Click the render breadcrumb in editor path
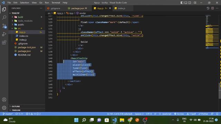Image resolution: width=221 pixels, height=124 pixels. [81, 13]
